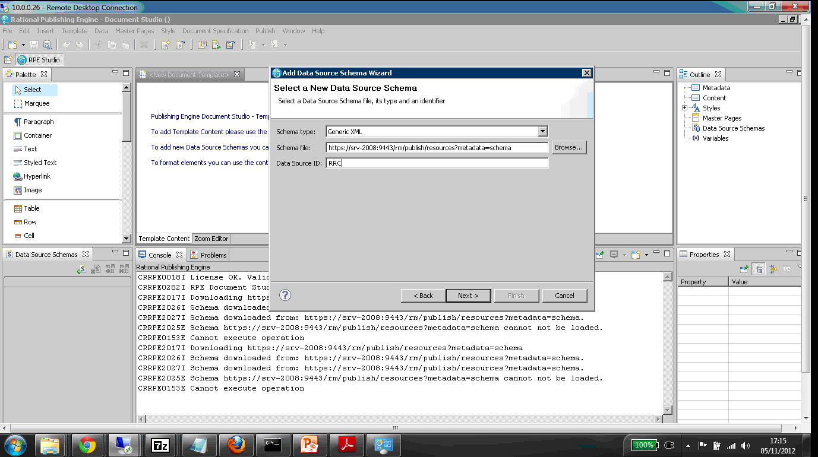
Task: Close the New Document Template editor tab
Action: [x=237, y=74]
